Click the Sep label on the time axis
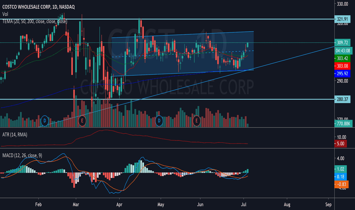 328,204
